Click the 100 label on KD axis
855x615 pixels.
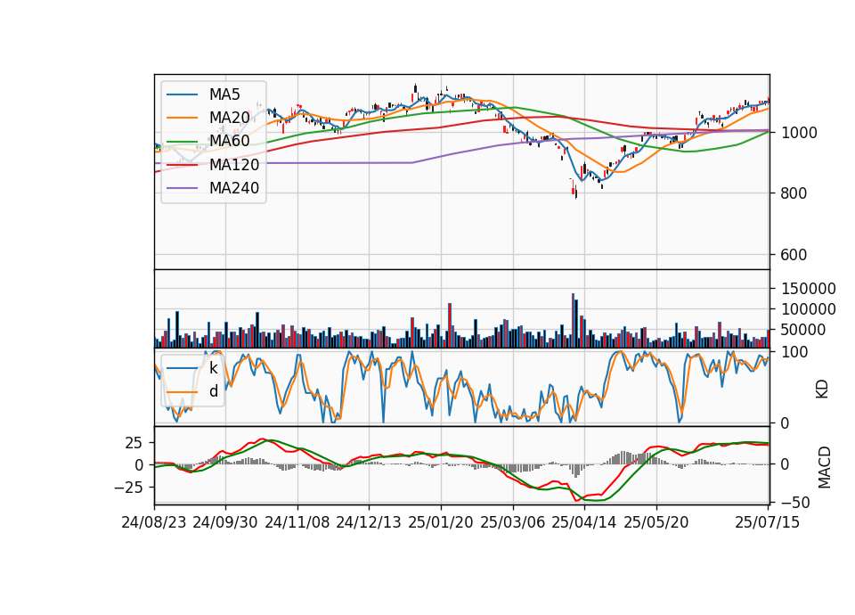(794, 352)
